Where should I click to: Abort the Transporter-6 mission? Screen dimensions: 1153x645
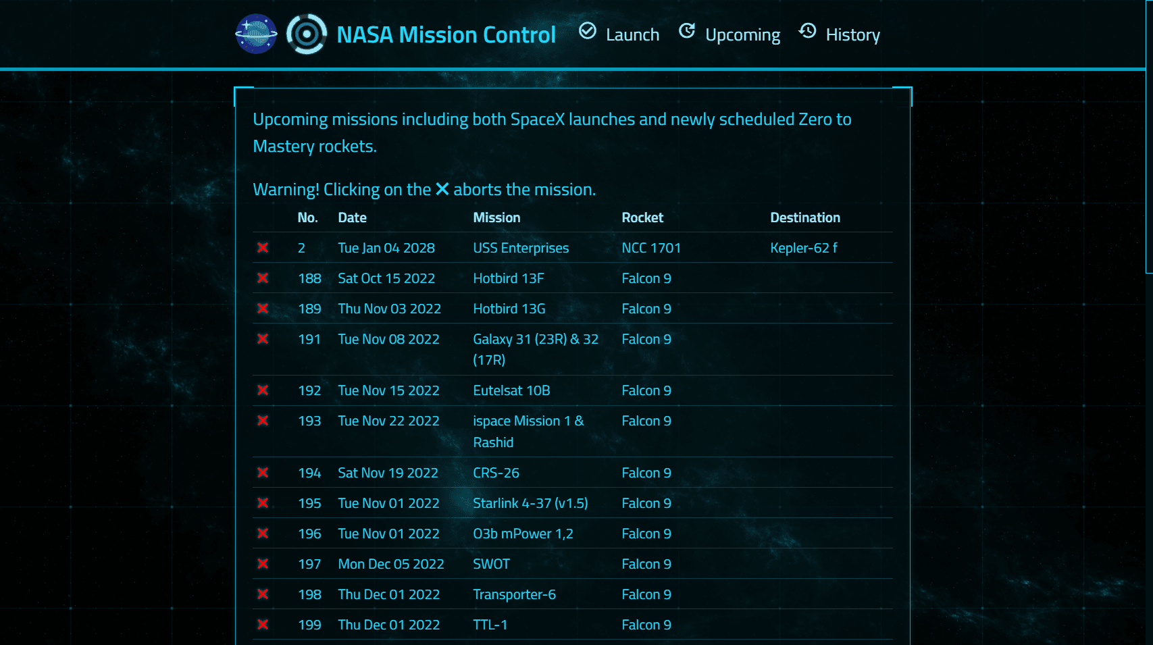pos(262,594)
